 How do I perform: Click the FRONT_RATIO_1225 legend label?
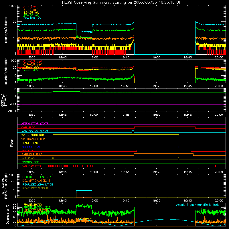37,208
